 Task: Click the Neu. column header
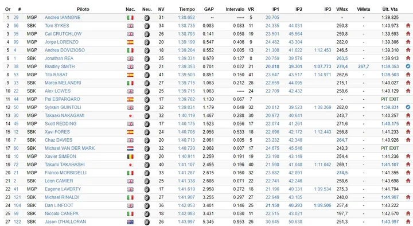point(147,9)
